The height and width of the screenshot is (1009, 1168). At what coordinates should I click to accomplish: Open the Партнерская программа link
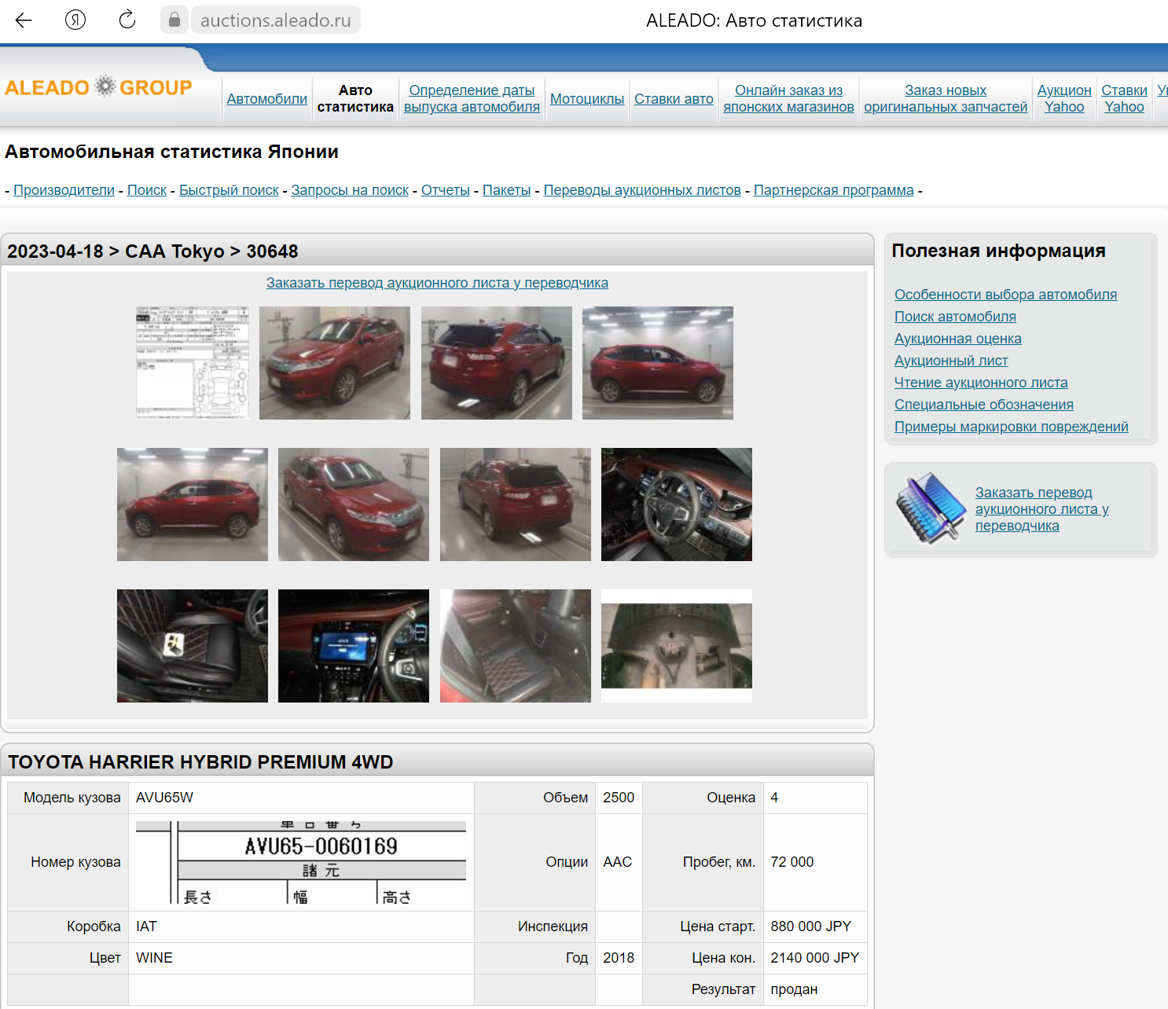832,189
